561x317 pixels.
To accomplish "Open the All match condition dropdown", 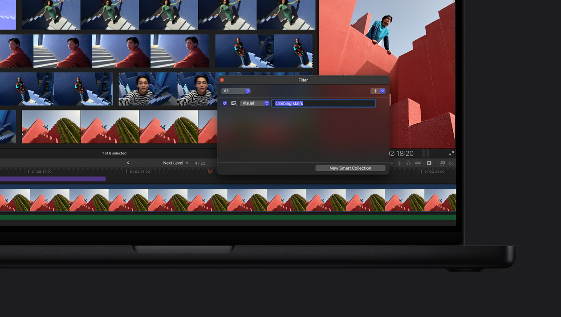I will pos(236,91).
